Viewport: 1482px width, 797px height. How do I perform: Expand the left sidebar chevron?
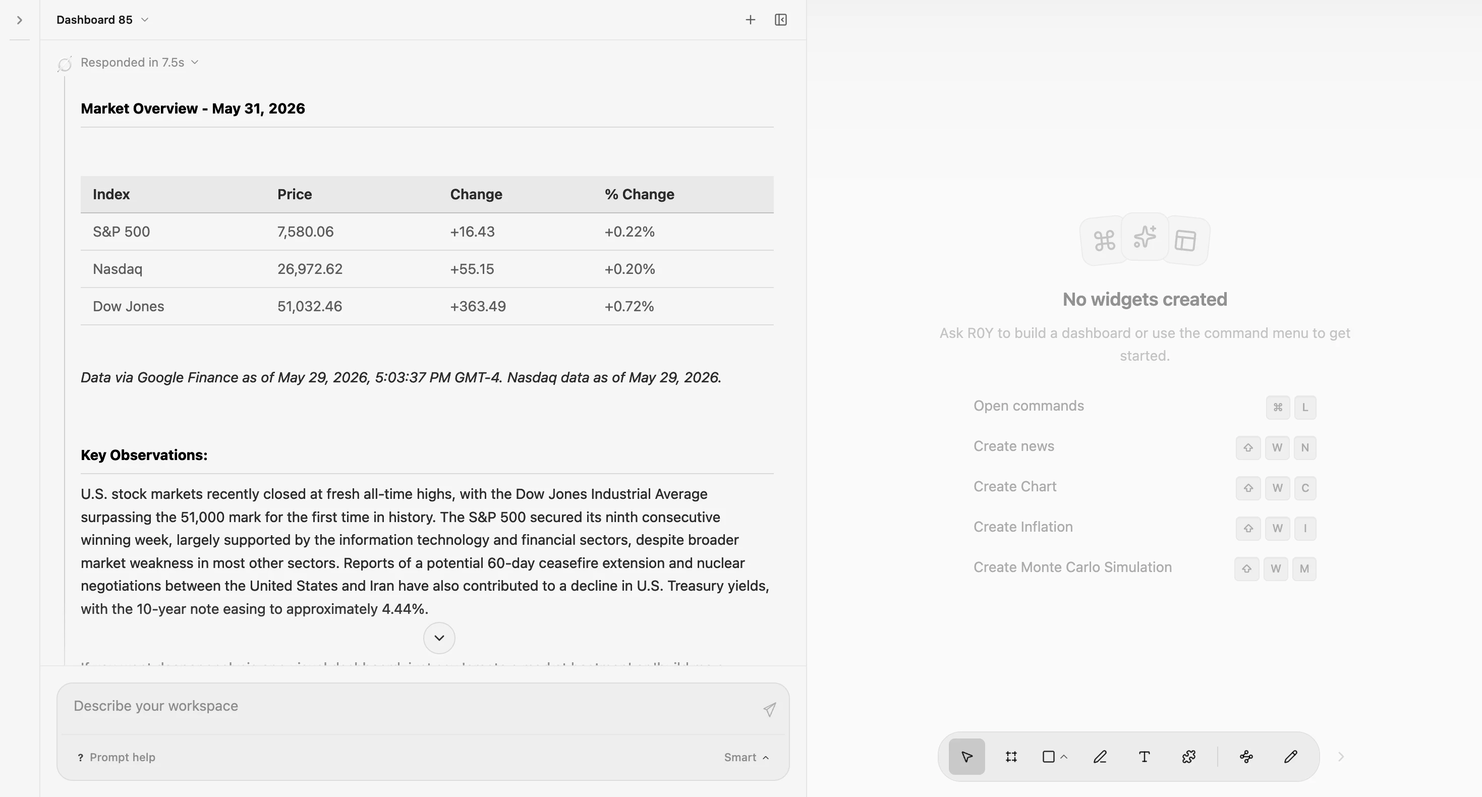click(x=20, y=20)
